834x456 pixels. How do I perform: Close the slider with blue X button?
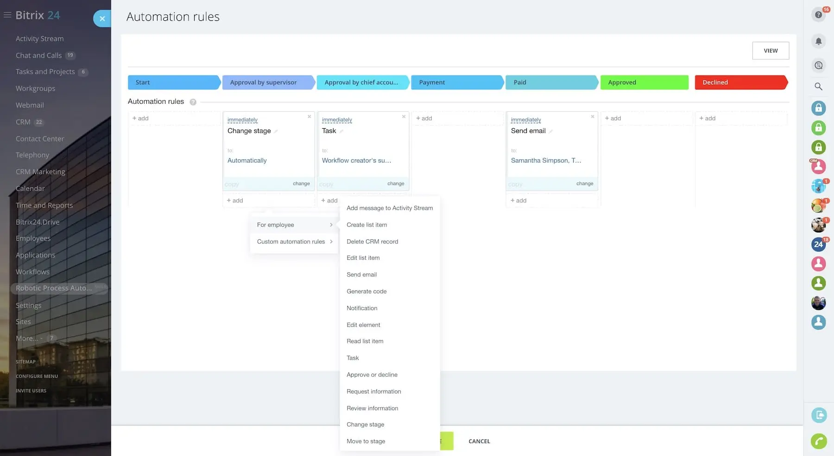click(102, 19)
